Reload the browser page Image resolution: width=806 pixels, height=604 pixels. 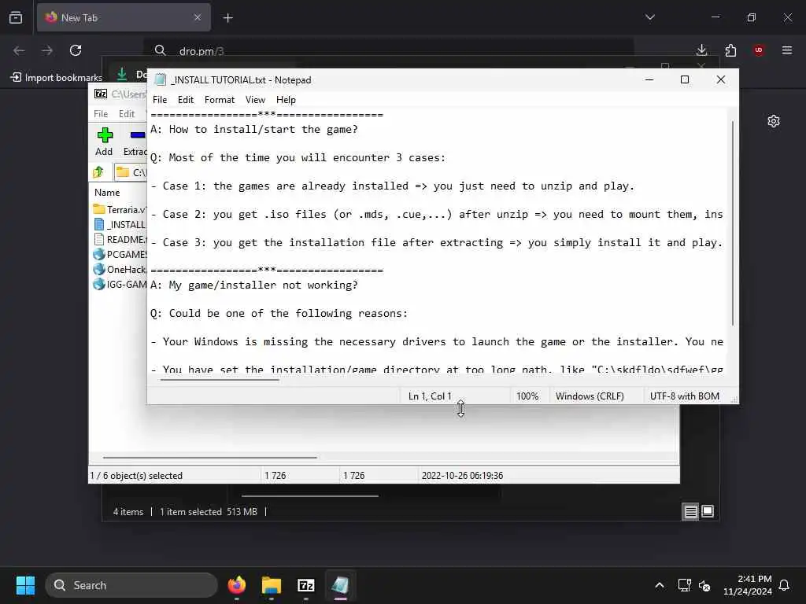click(x=76, y=50)
